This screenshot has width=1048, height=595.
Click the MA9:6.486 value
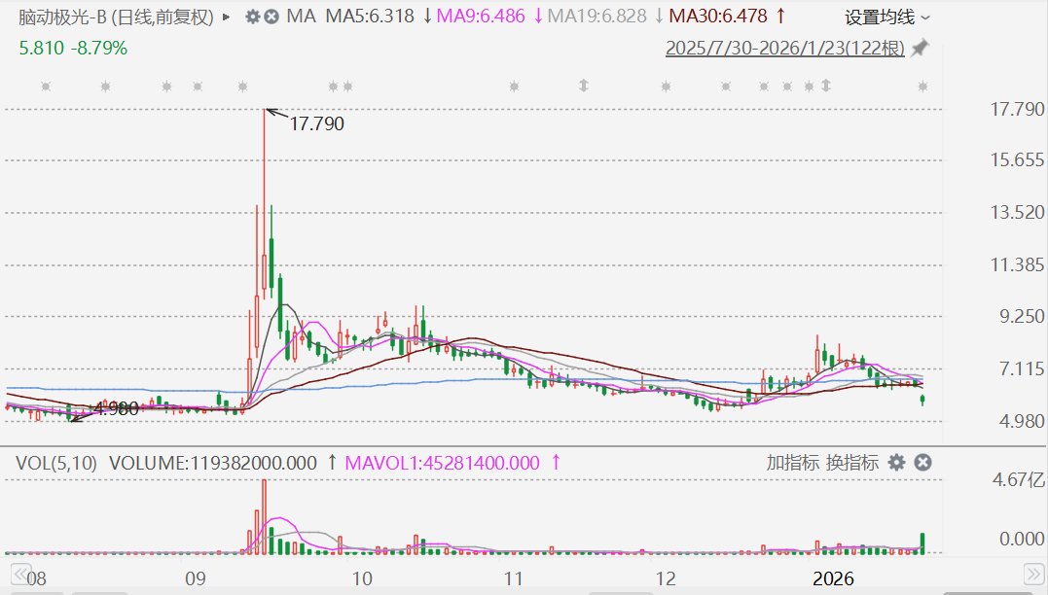pos(481,17)
